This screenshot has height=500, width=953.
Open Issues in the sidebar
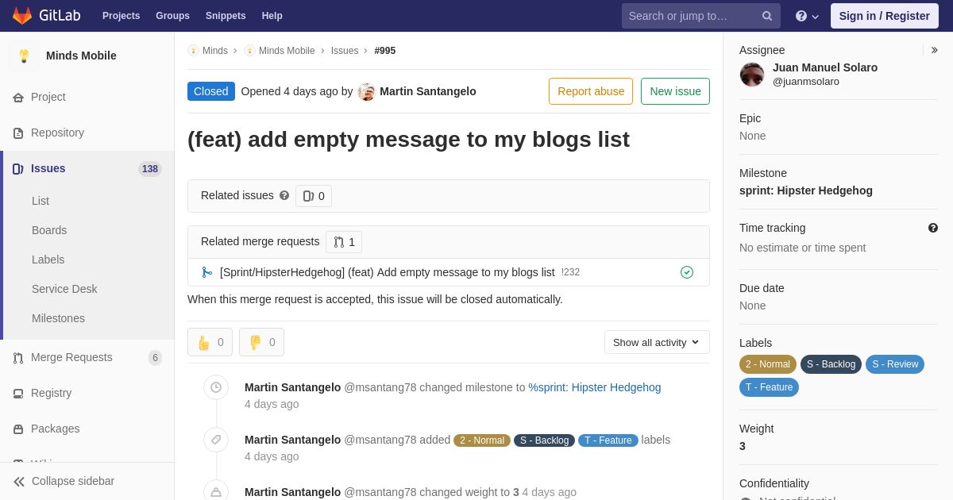tap(87, 168)
